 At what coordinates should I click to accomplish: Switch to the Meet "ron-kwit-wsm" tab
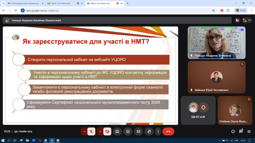tap(62, 3)
